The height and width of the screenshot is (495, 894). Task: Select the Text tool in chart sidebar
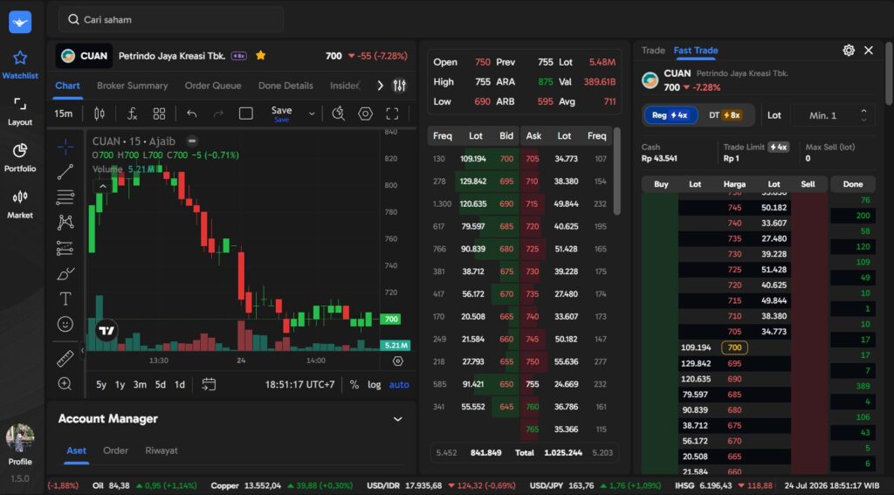[x=65, y=299]
